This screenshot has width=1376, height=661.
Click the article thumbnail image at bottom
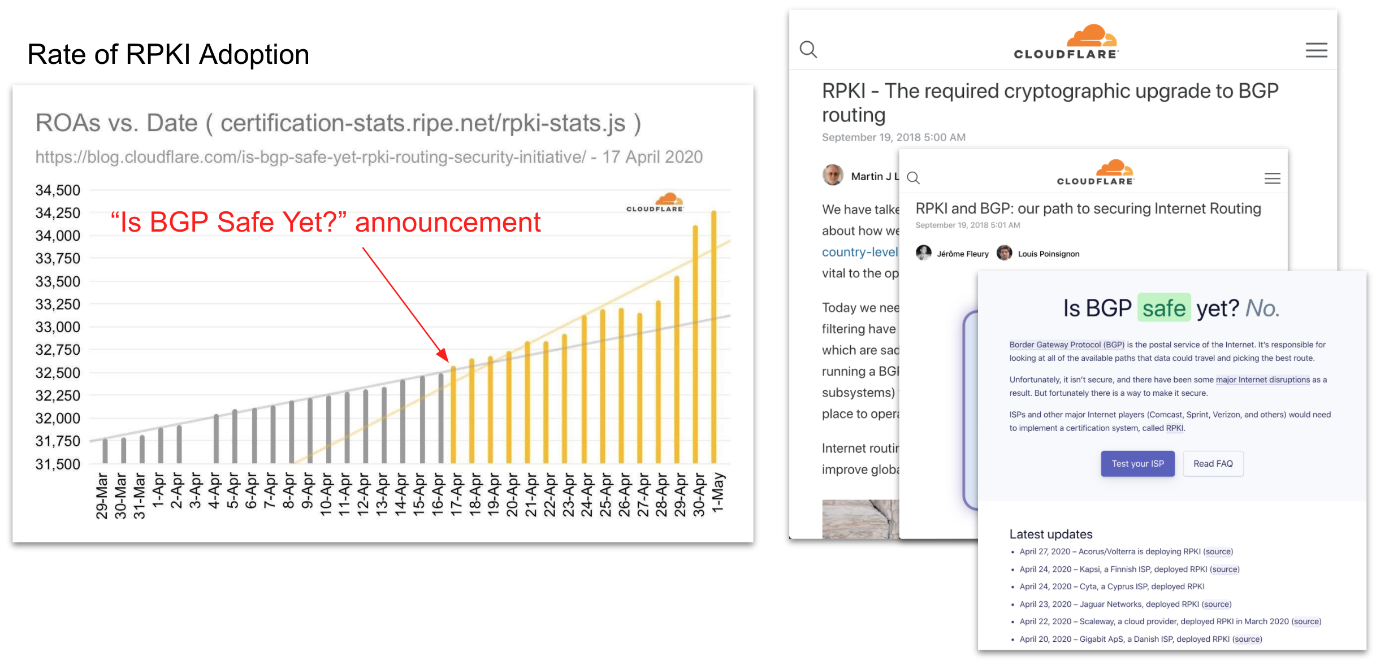860,519
